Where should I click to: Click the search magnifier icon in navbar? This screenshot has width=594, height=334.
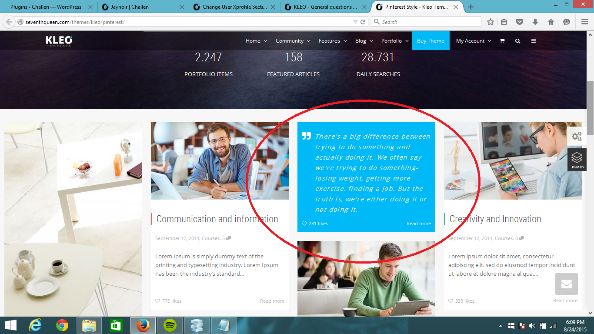click(517, 41)
